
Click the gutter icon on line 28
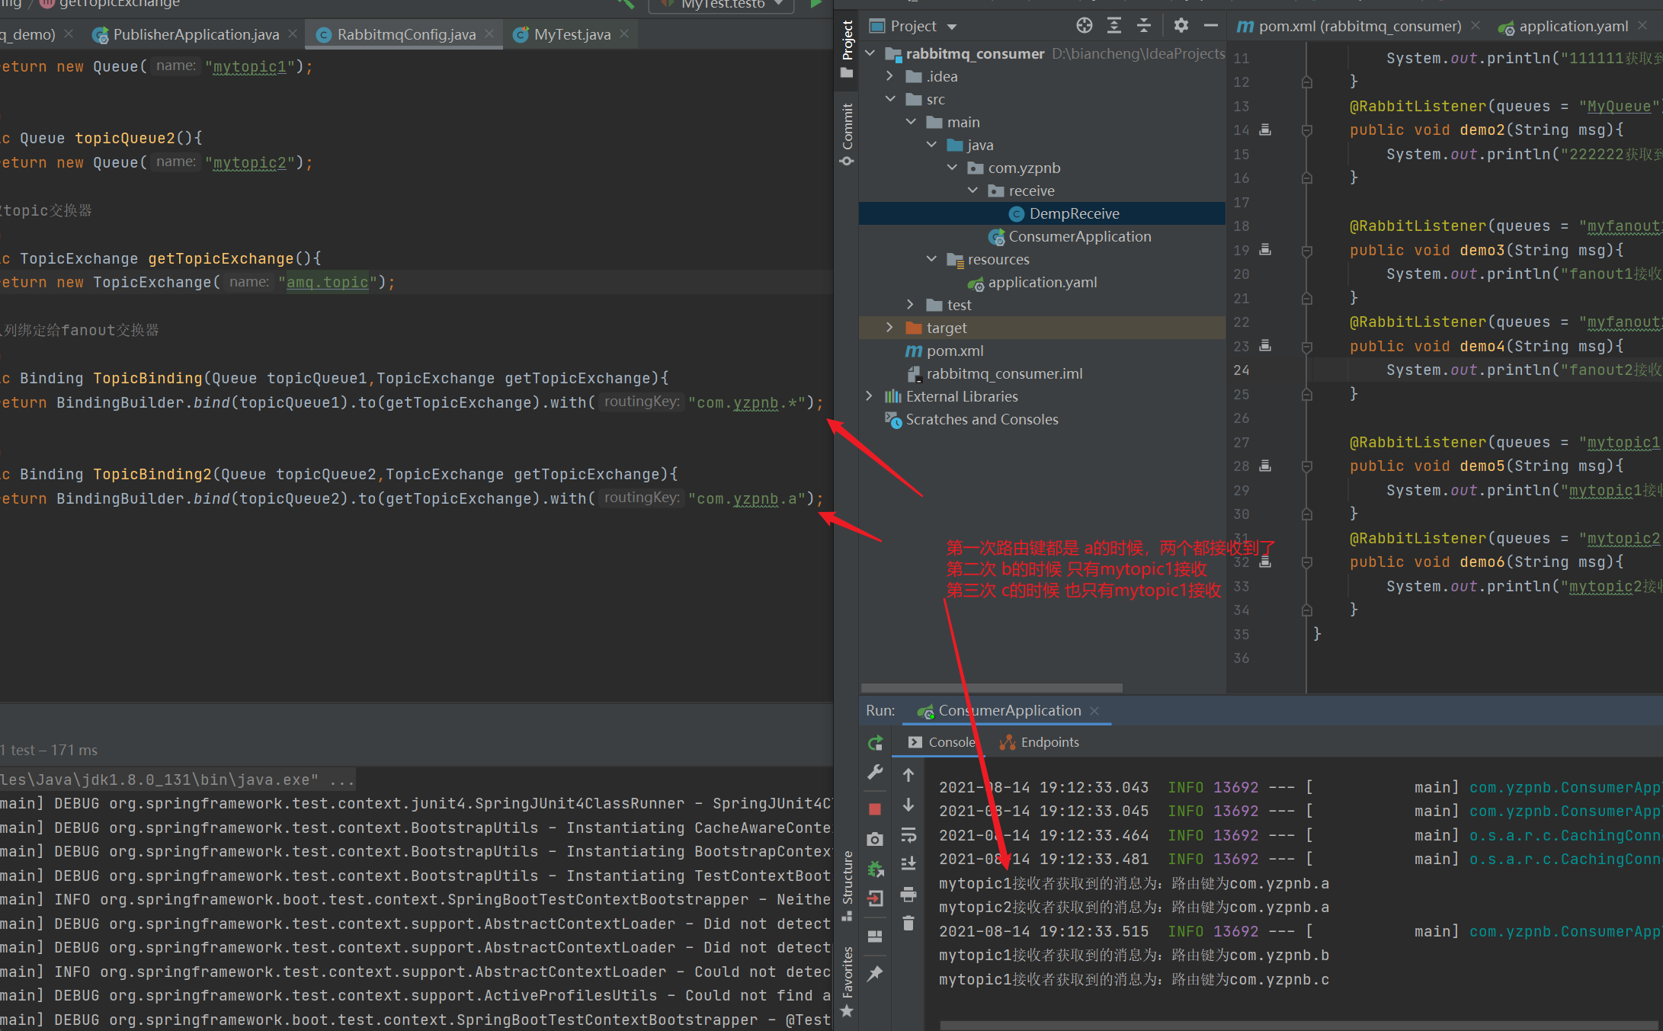point(1265,466)
